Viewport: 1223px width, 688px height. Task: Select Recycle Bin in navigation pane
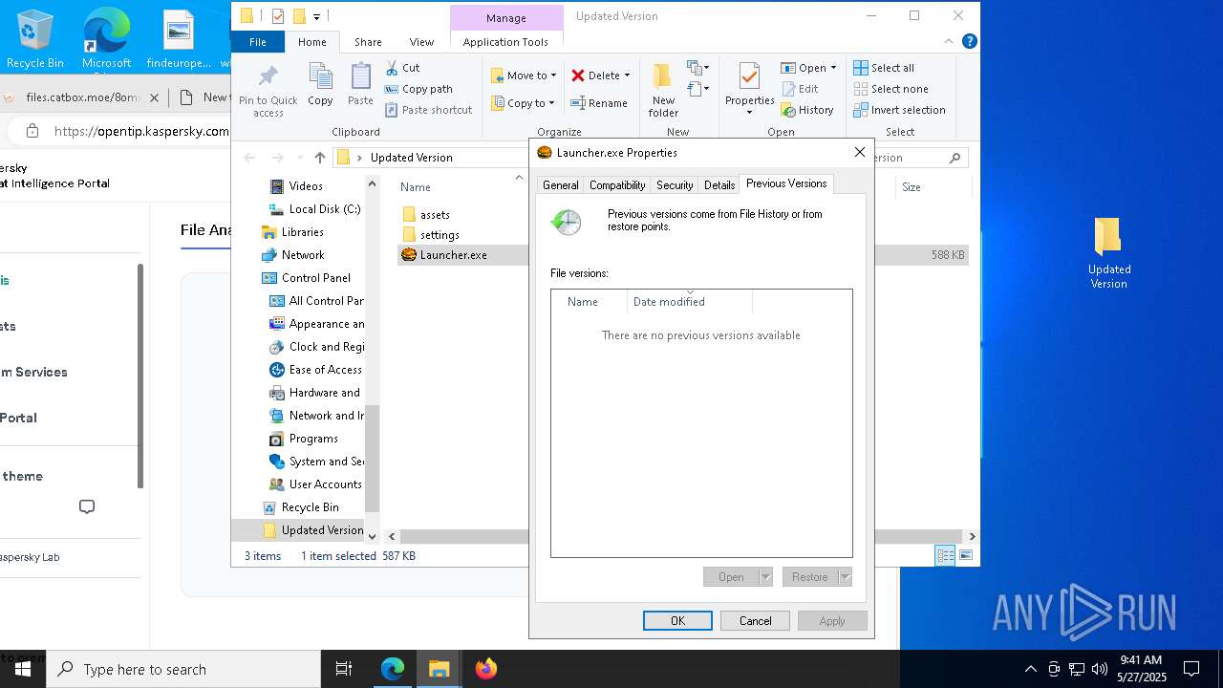[x=310, y=507]
